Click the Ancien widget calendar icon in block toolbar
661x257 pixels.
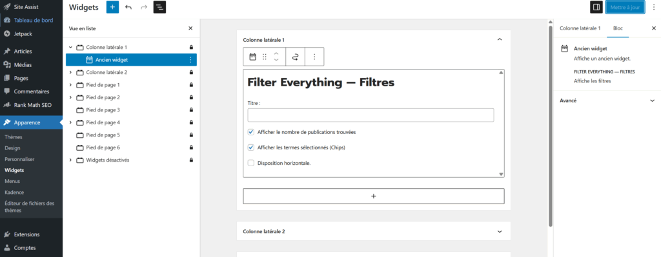253,57
